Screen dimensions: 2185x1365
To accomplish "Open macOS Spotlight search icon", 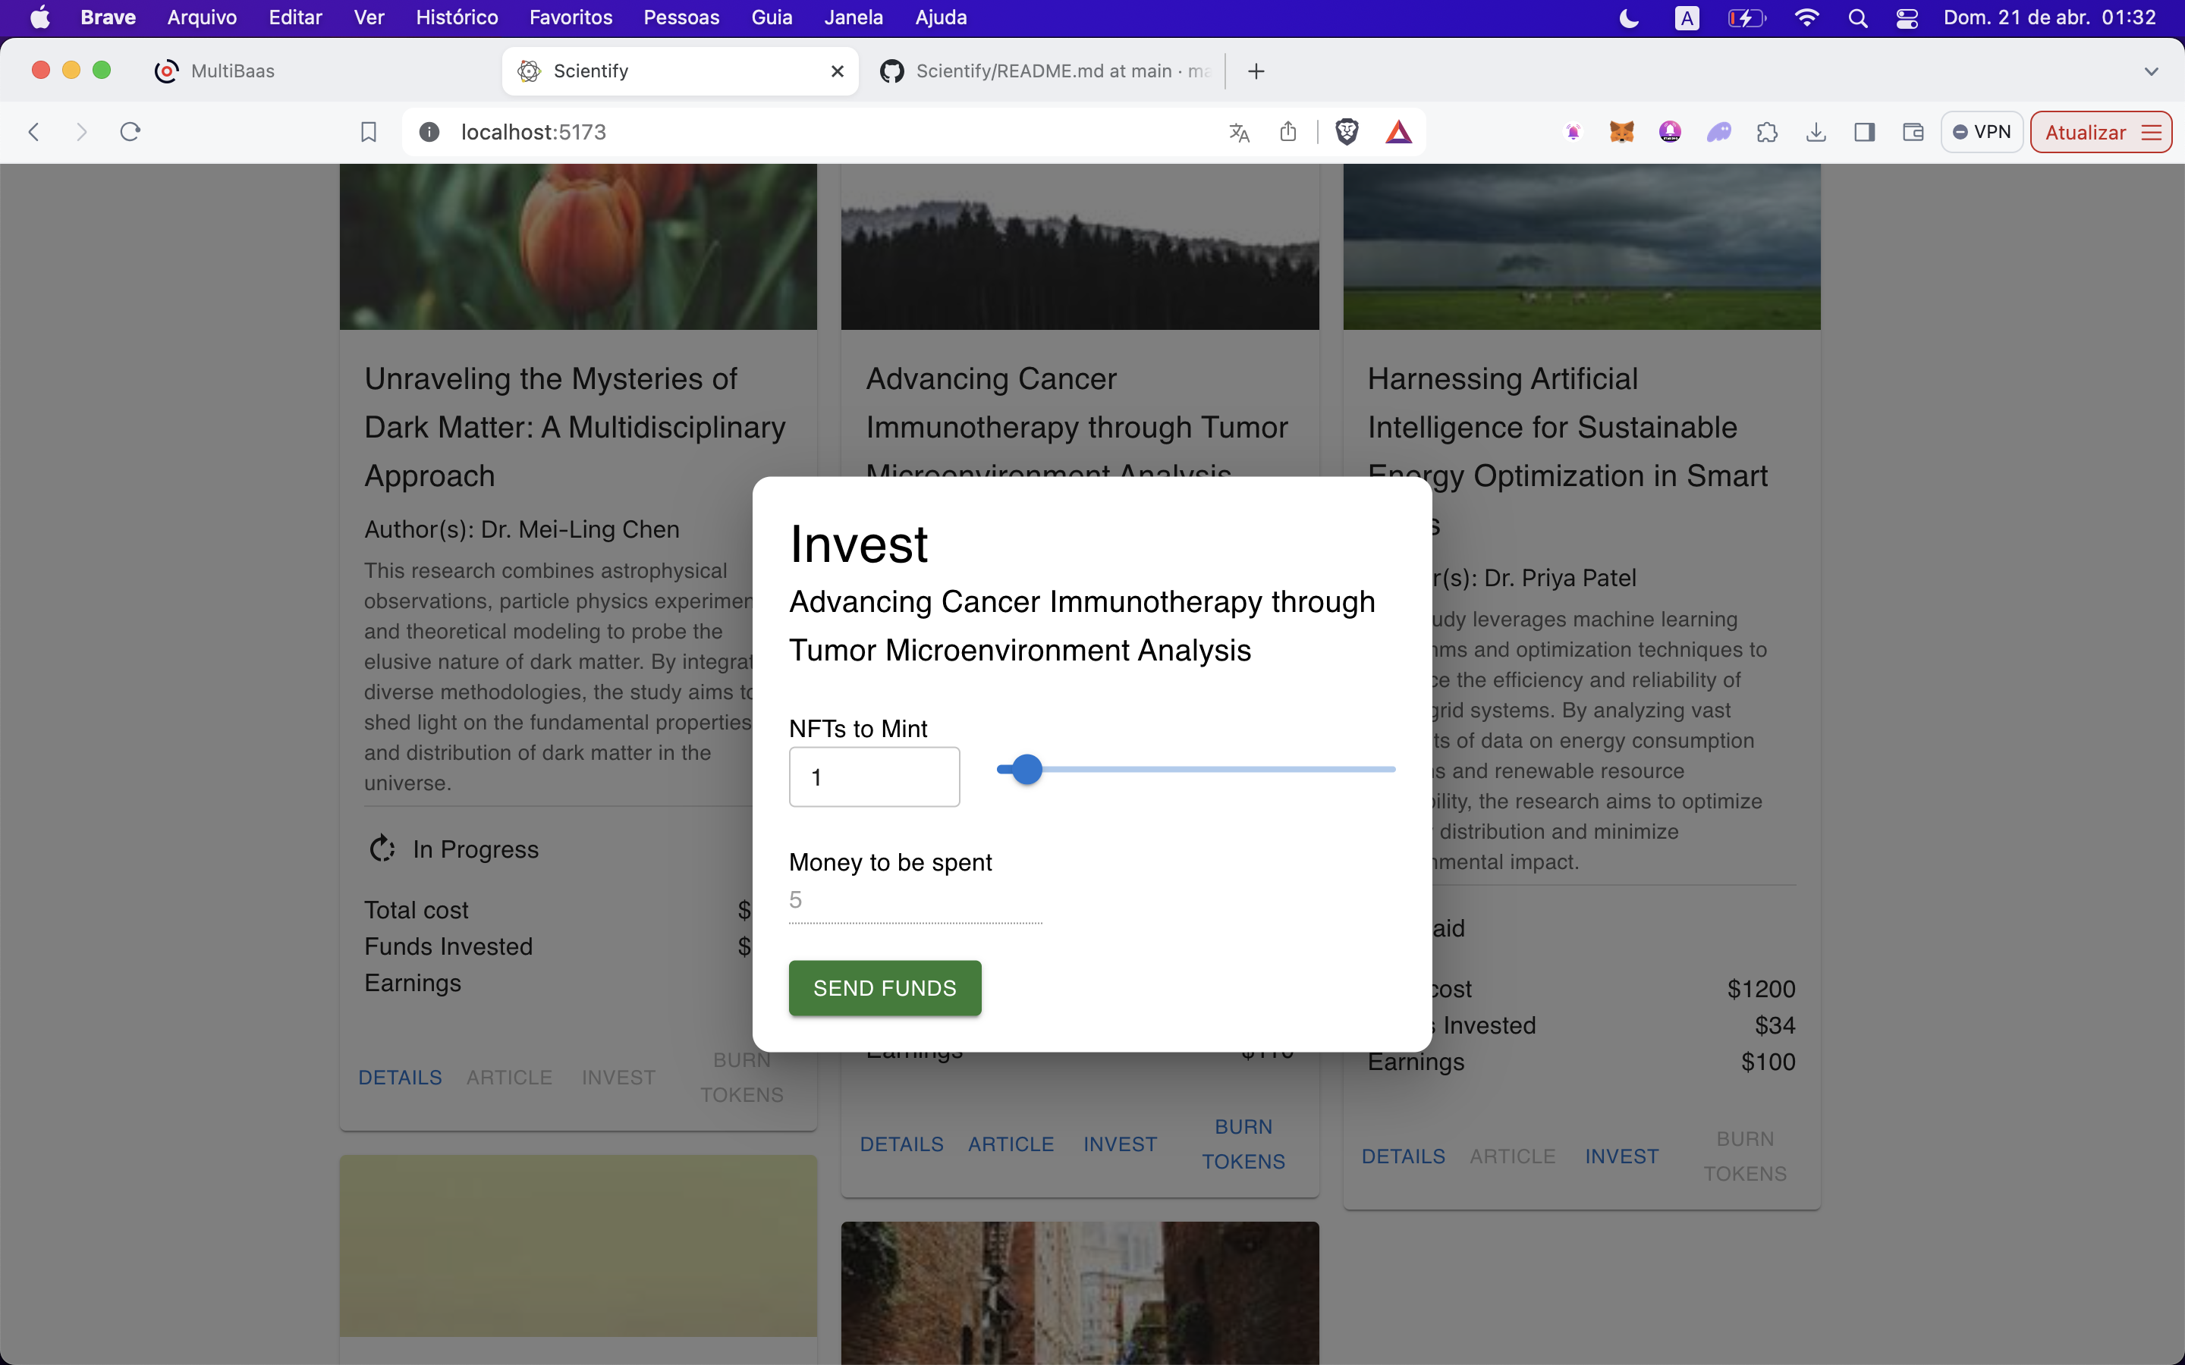I will [1857, 18].
